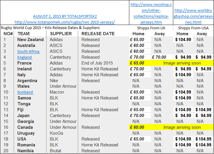Open the worldrugbyshop jerseys link
214x154 pixels.
(x=193, y=16)
